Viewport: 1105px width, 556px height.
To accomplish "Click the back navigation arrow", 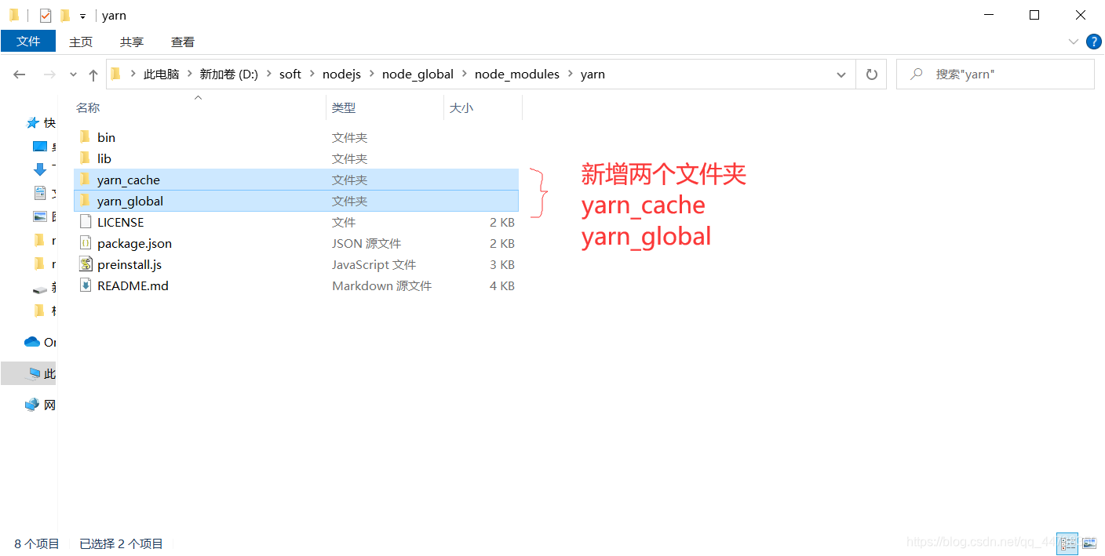I will pyautogui.click(x=19, y=74).
